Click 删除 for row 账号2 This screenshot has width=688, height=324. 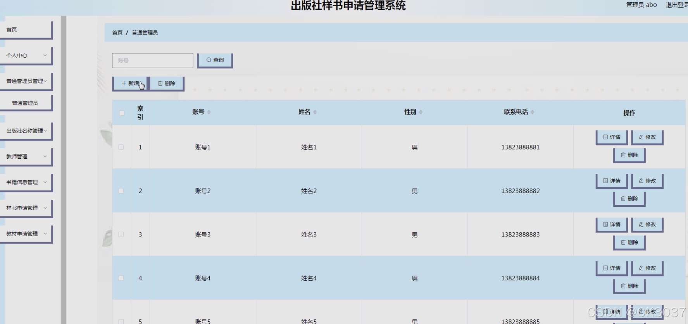click(x=629, y=199)
